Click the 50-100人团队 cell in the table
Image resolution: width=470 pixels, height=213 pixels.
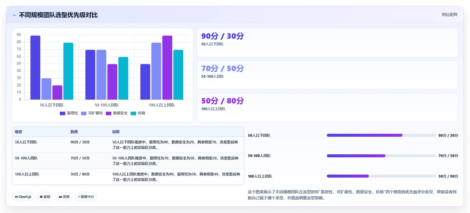click(26, 158)
